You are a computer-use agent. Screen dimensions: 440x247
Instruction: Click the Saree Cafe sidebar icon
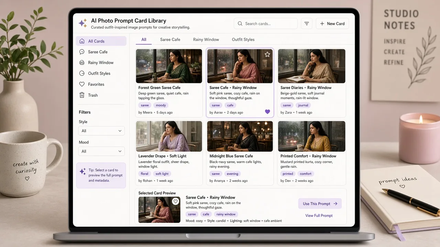82,52
